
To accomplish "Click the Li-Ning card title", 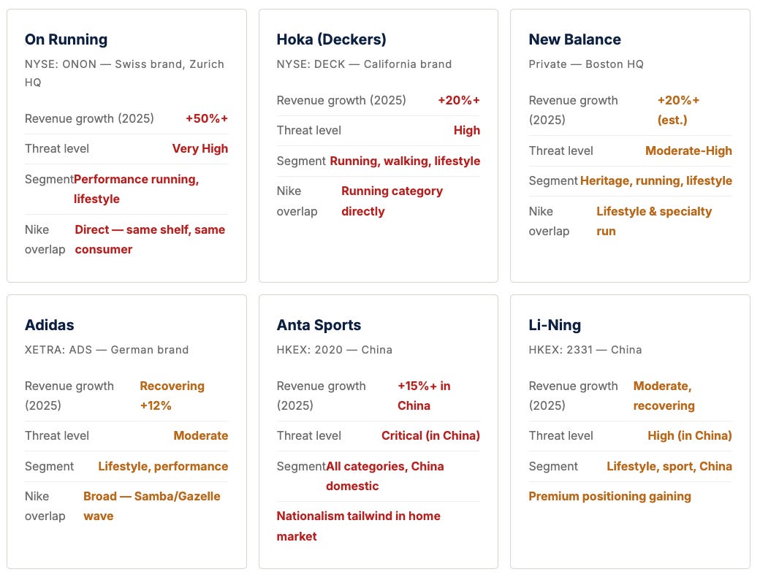I will tap(555, 324).
